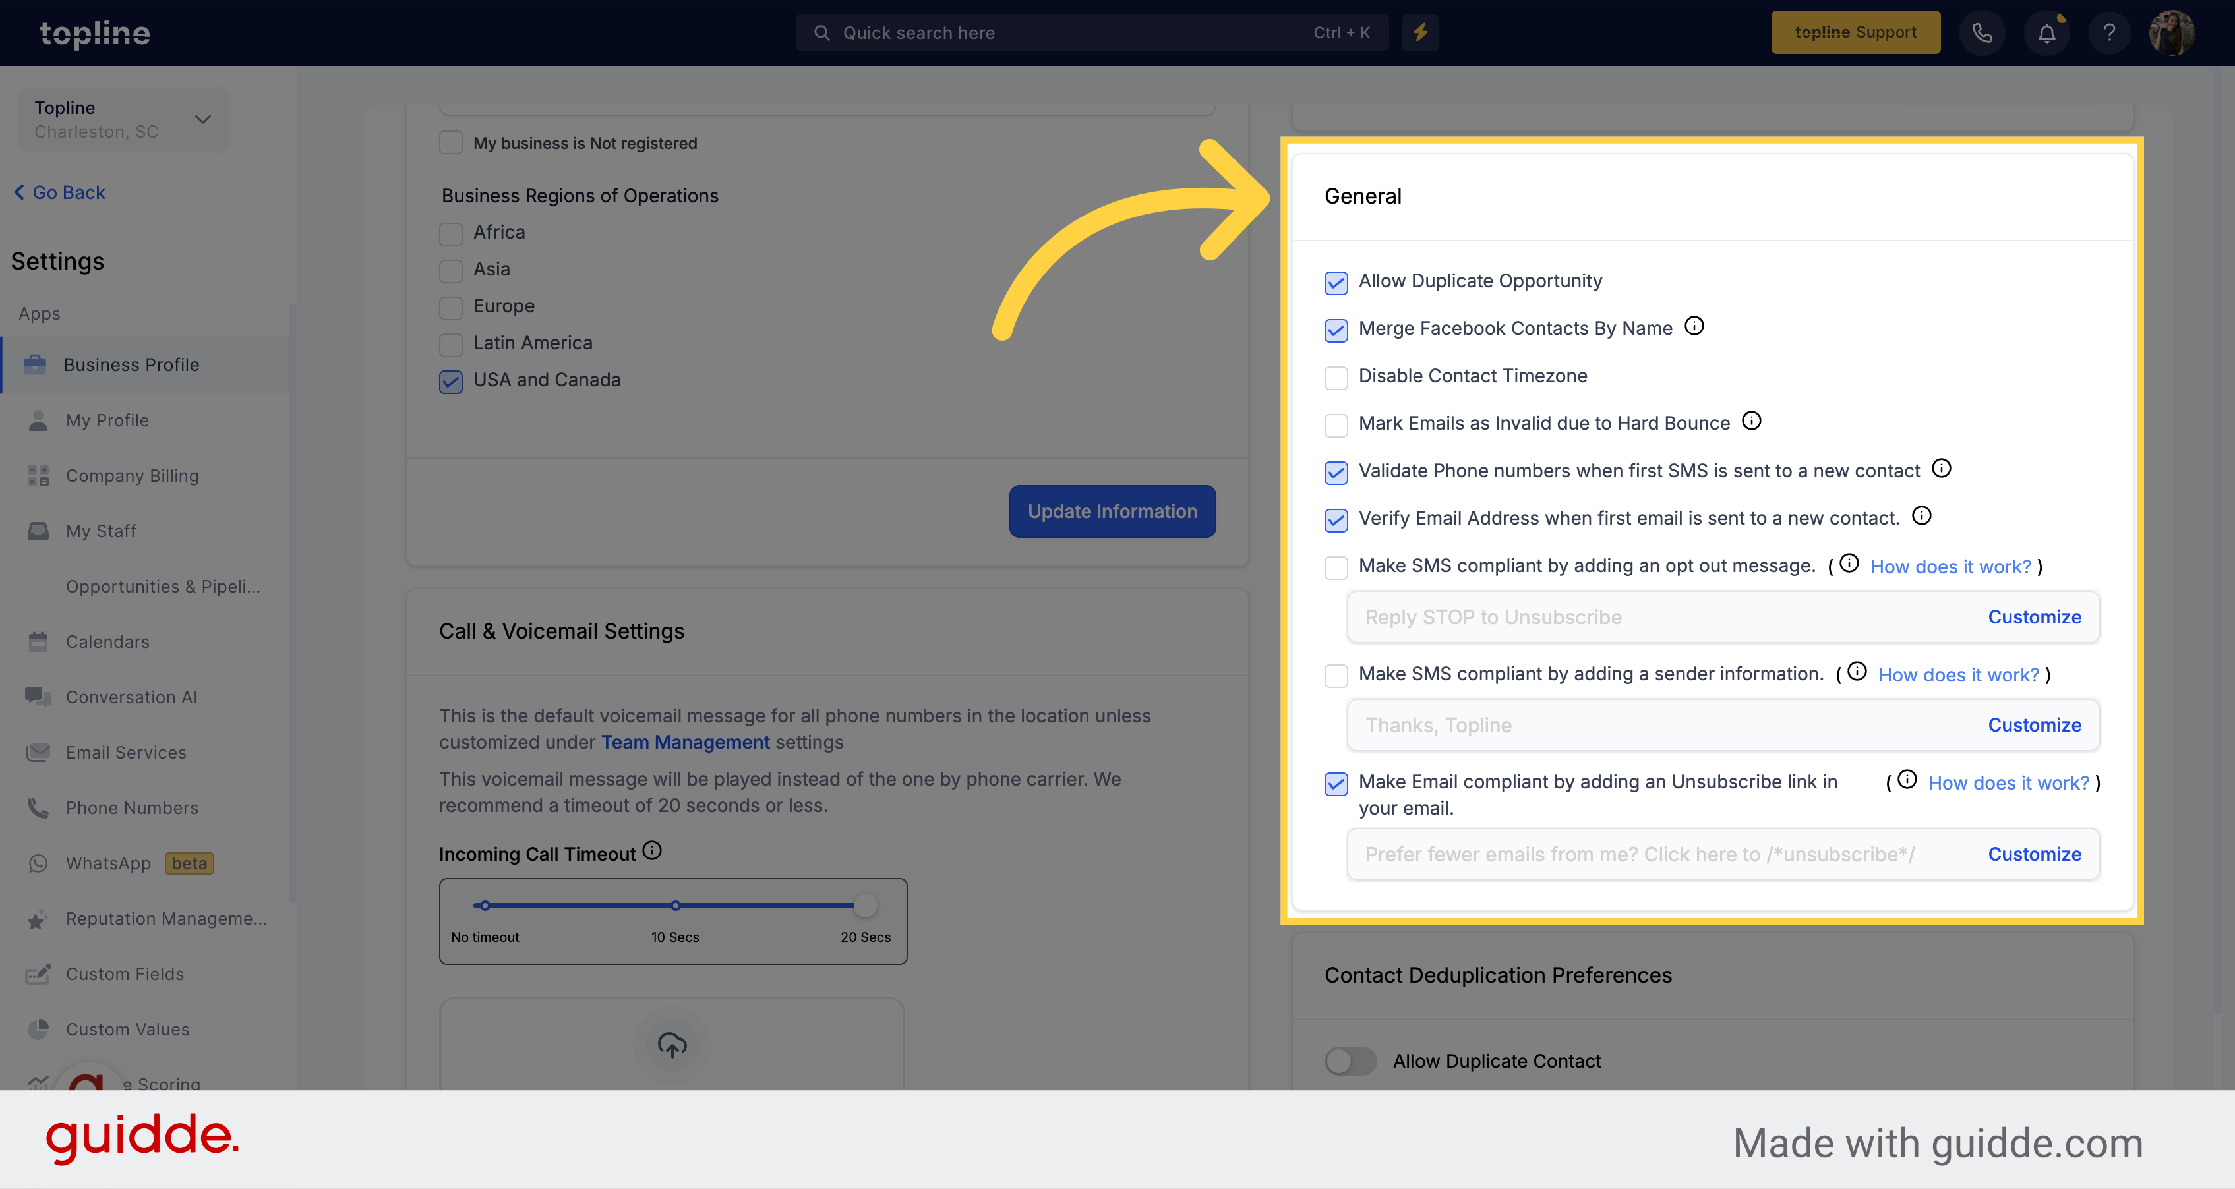Navigate to My Profile settings
Image resolution: width=2235 pixels, height=1189 pixels.
coord(106,419)
